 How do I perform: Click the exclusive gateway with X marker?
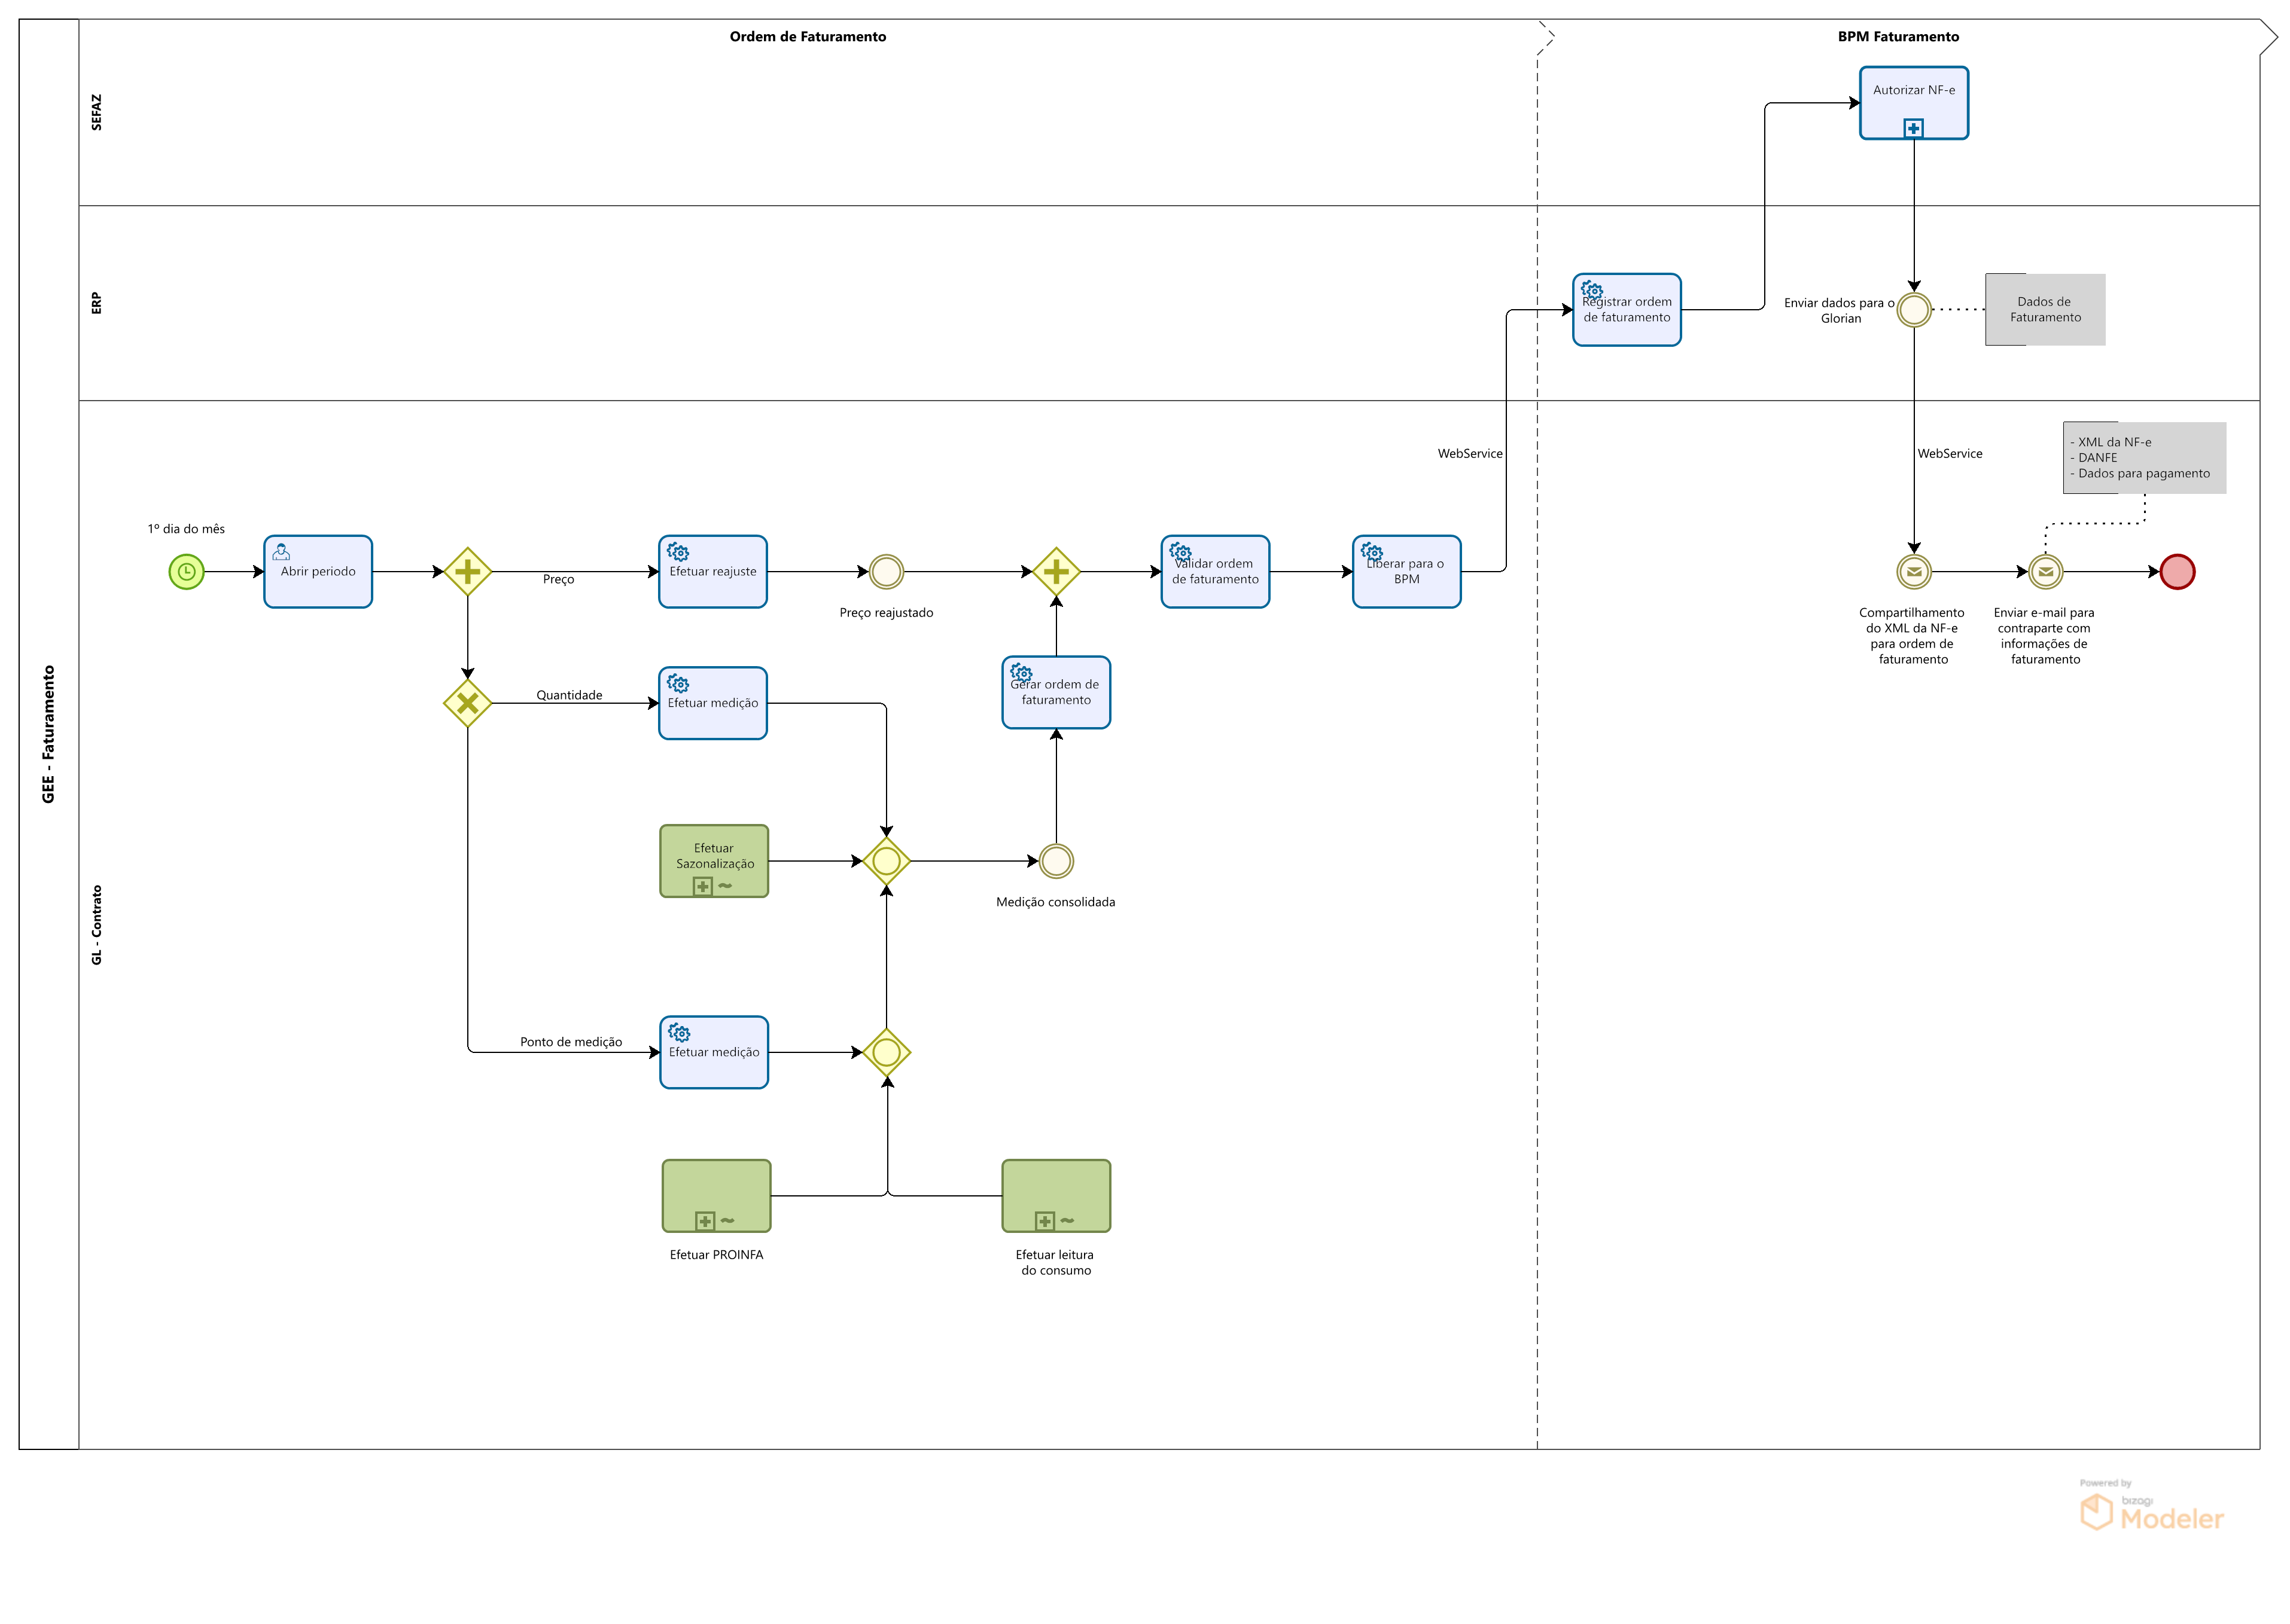click(467, 703)
